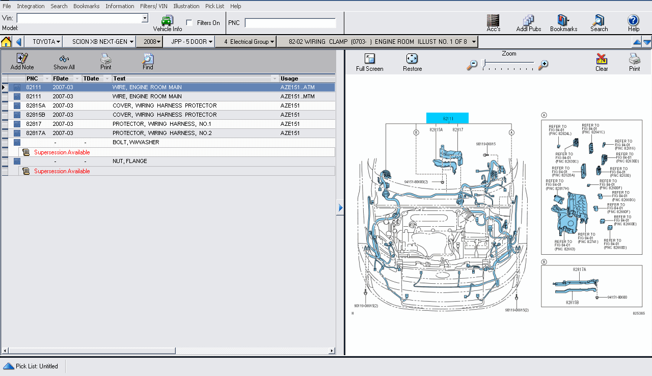
Task: Clear illustration highlights
Action: (x=602, y=59)
